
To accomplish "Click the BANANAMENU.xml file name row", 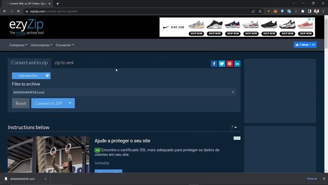I will pyautogui.click(x=124, y=92).
